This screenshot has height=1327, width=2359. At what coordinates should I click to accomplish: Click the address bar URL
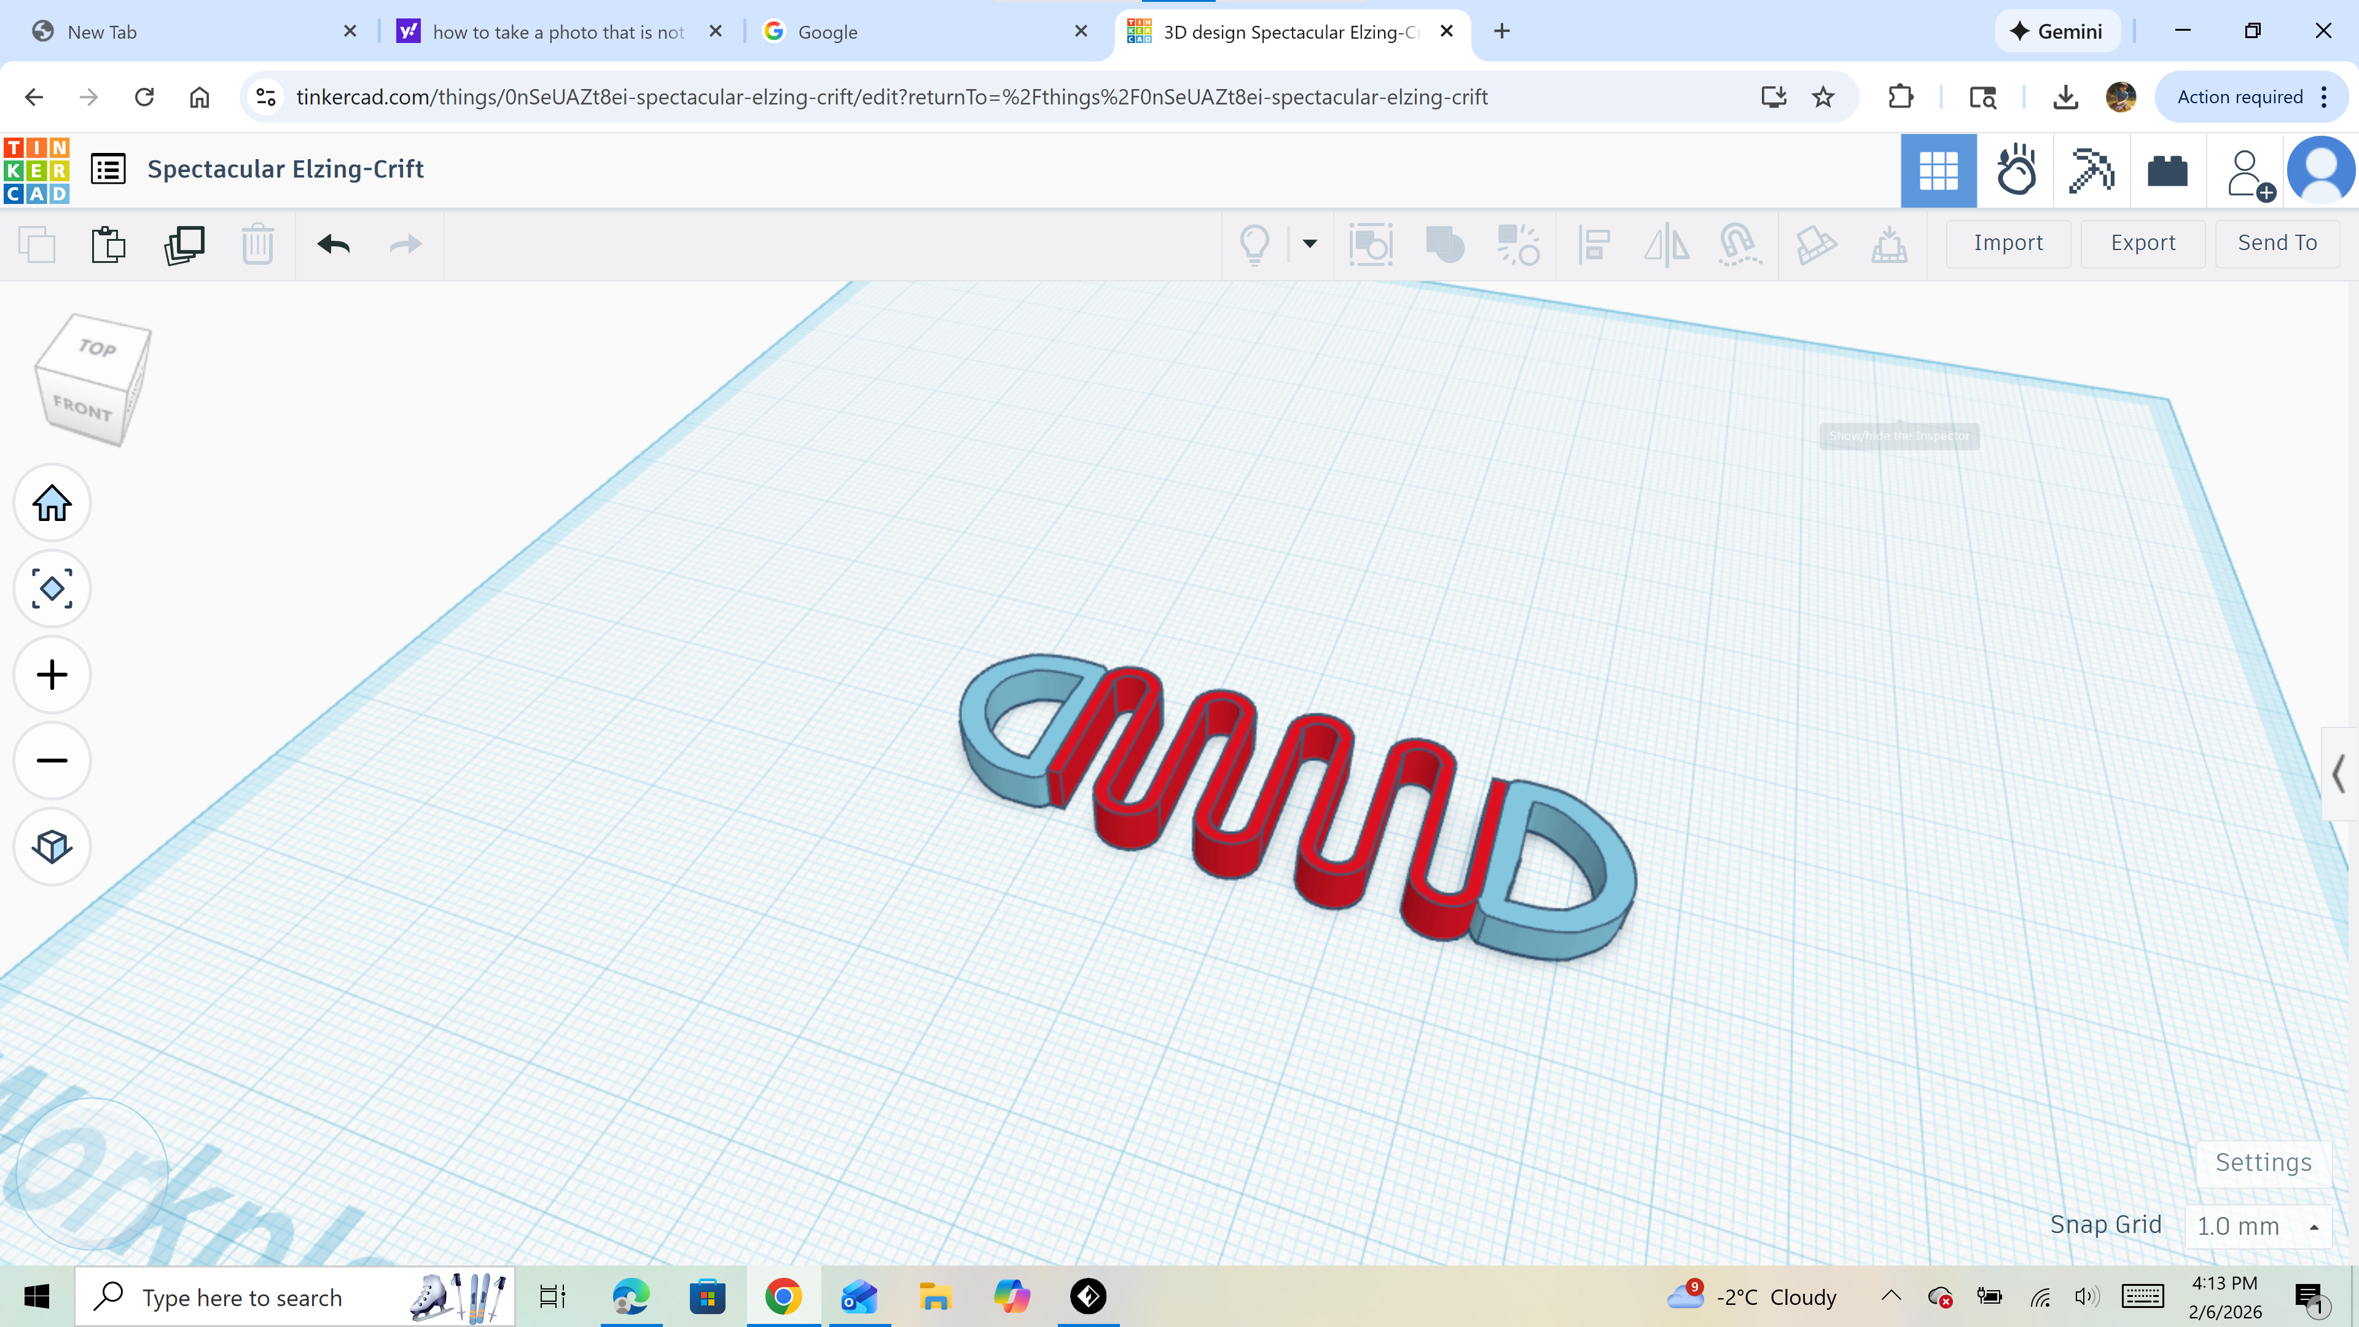(892, 97)
